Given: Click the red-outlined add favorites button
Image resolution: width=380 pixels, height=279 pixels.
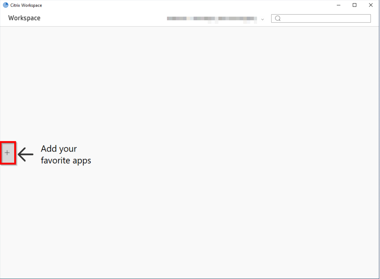Looking at the screenshot, I should 8,153.
